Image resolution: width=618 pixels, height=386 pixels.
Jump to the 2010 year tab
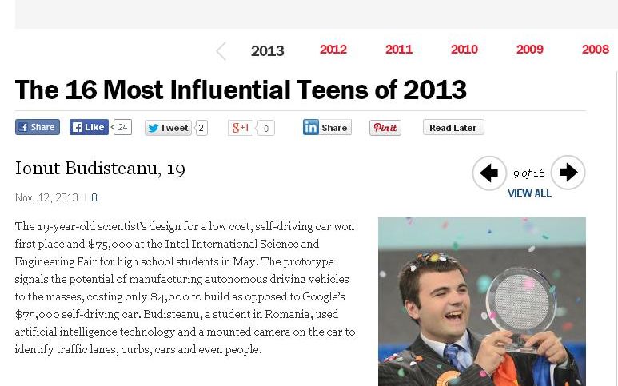pyautogui.click(x=464, y=50)
